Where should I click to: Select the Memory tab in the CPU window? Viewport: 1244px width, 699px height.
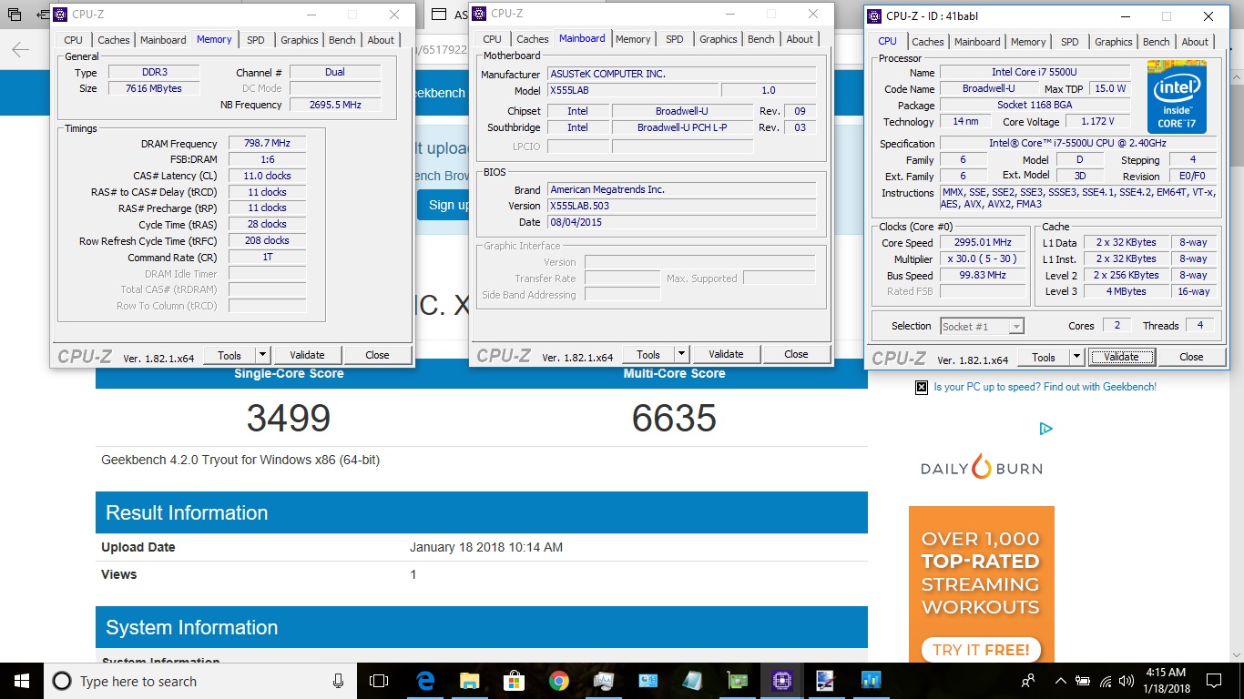(x=1028, y=42)
